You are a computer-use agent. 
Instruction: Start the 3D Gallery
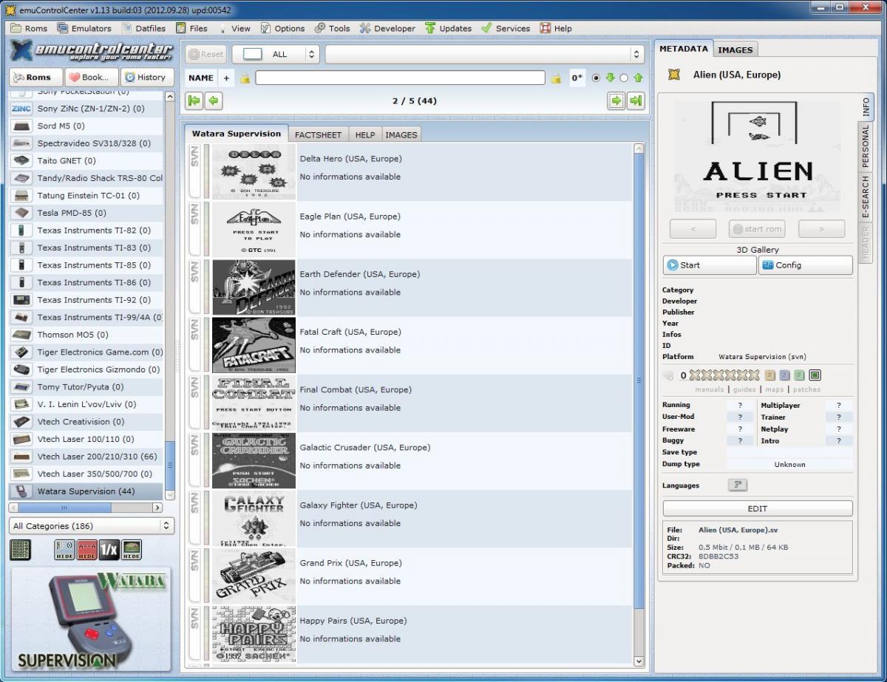709,265
